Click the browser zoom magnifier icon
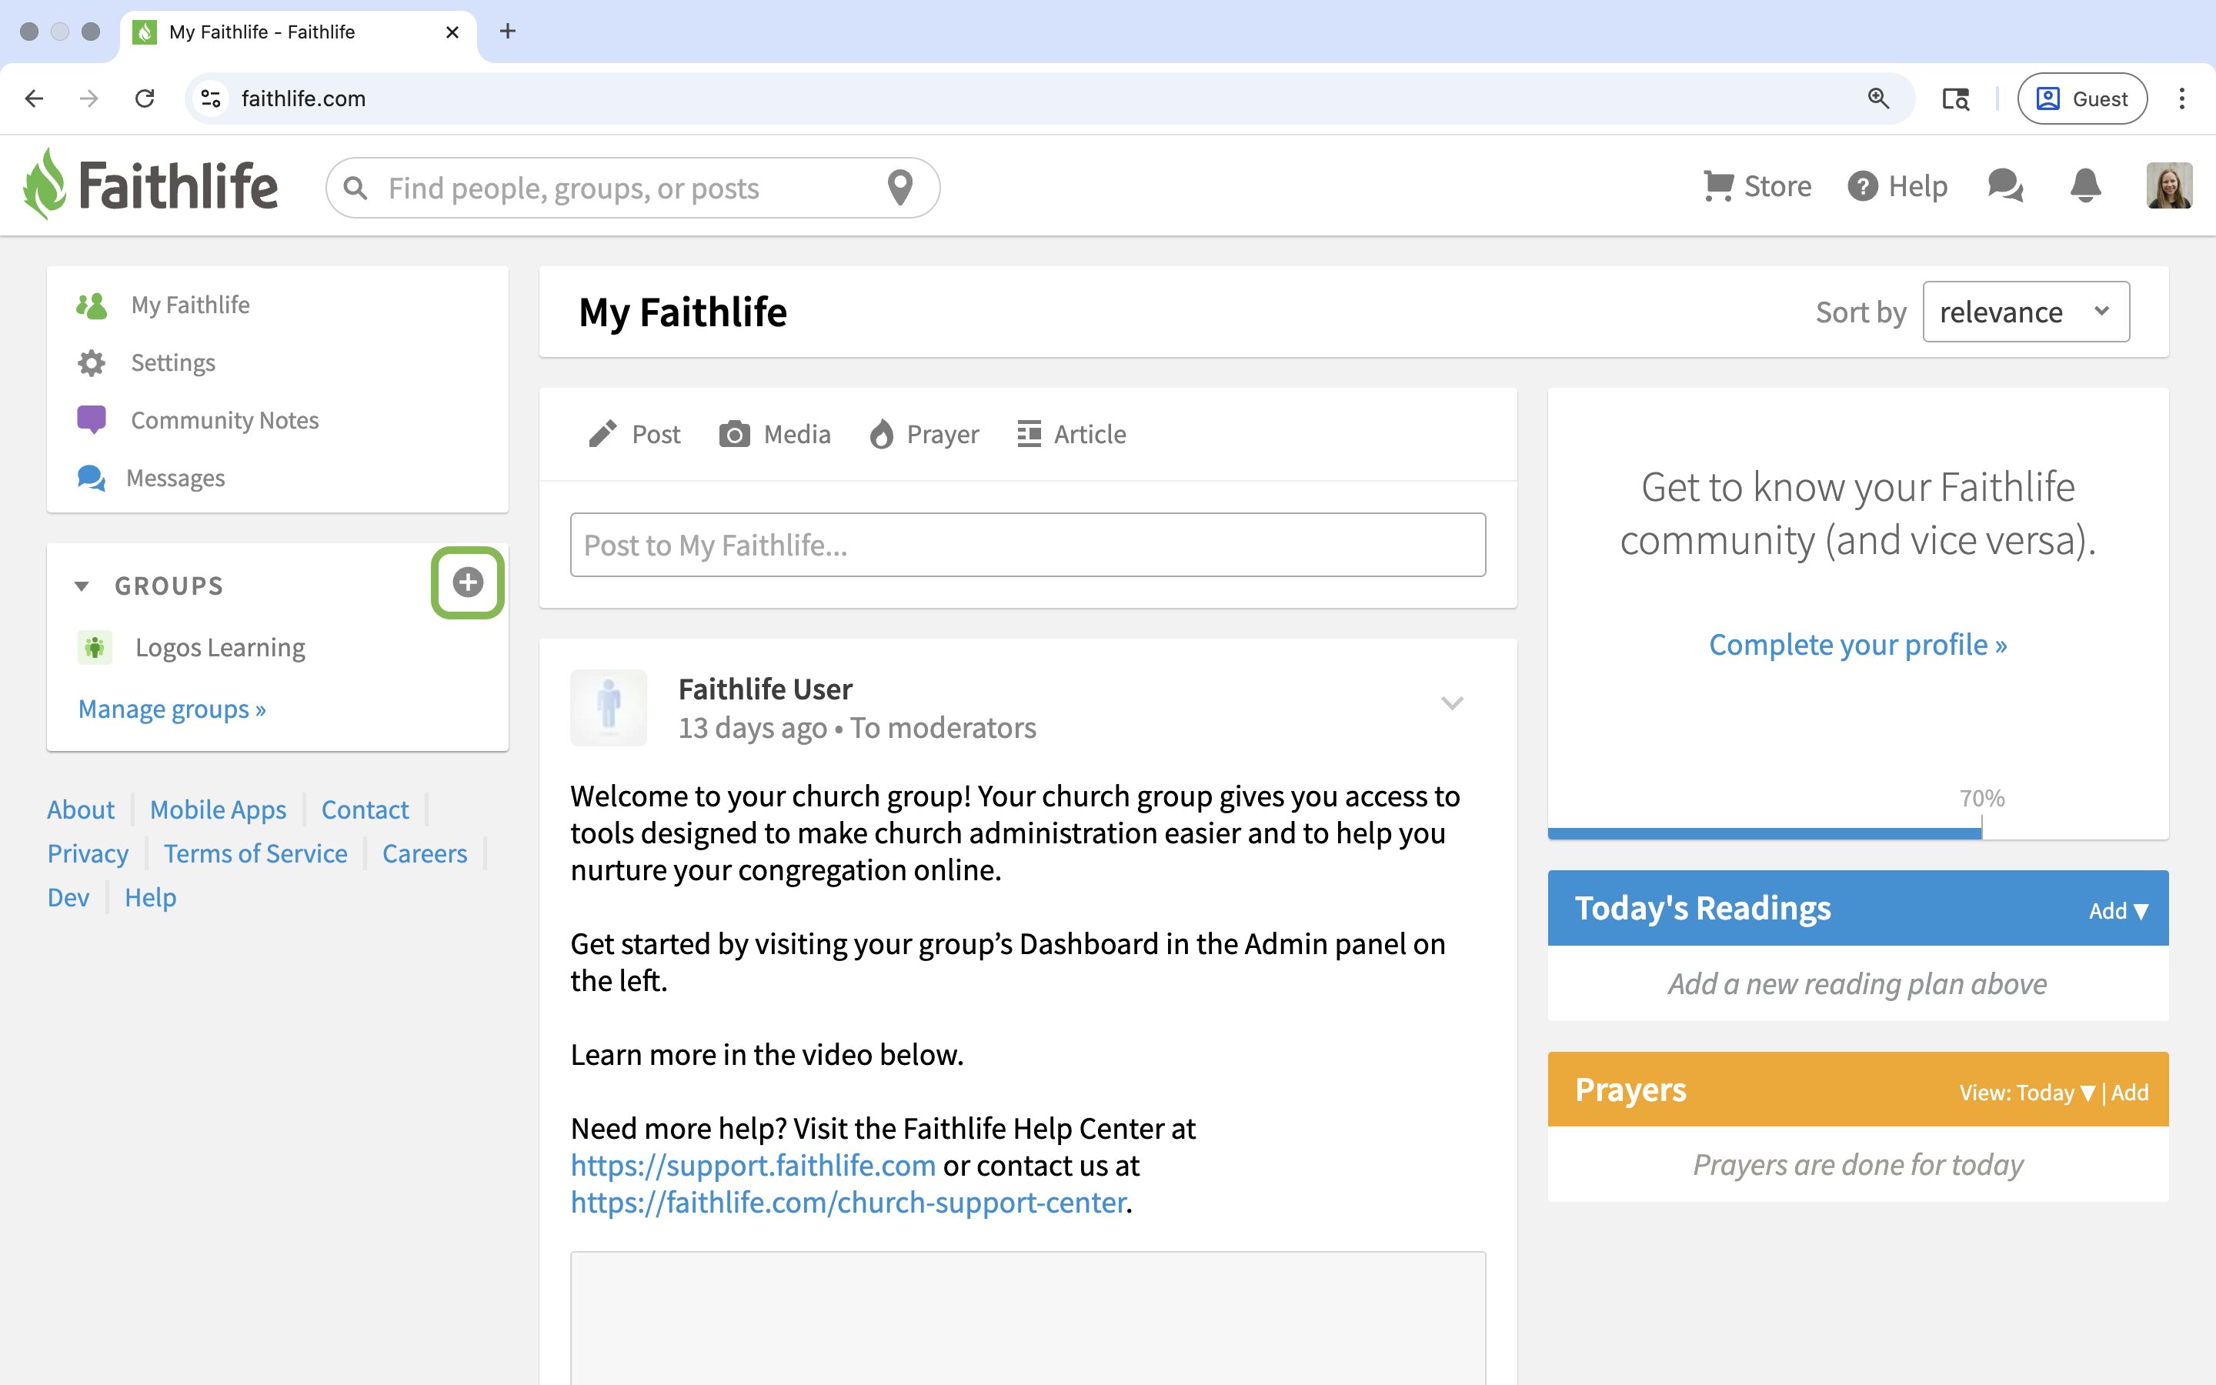Screen dimensions: 2216x1385 pyautogui.click(x=1878, y=98)
